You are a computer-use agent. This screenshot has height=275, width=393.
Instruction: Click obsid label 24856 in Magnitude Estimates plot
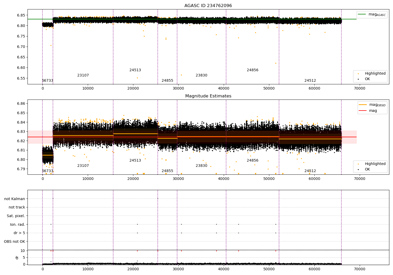pyautogui.click(x=253, y=161)
